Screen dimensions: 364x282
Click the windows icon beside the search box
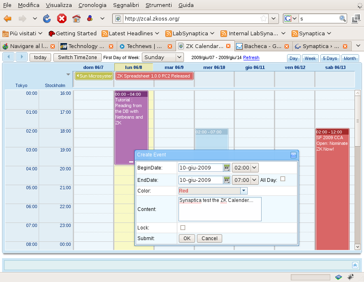356,18
